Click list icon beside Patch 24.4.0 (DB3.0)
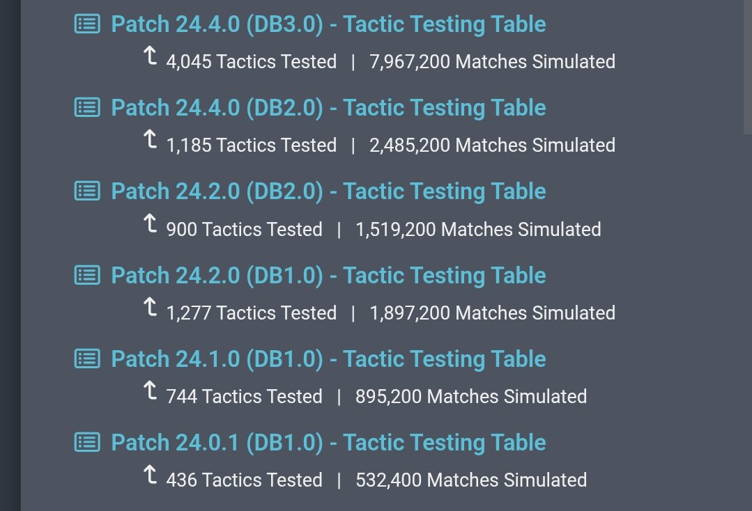The width and height of the screenshot is (752, 511). point(87,24)
